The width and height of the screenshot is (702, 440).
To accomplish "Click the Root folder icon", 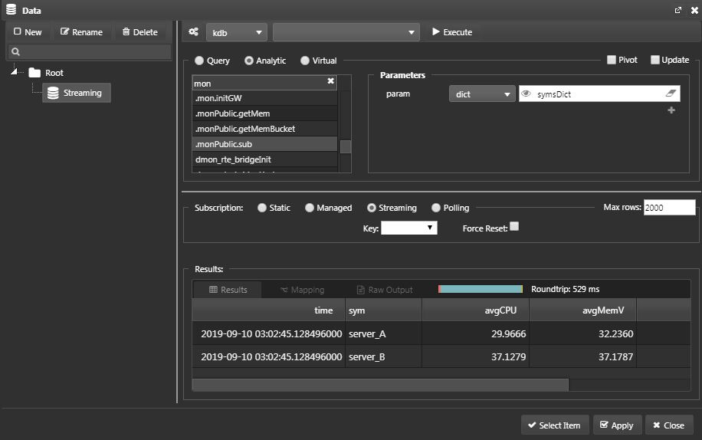I will pyautogui.click(x=34, y=73).
